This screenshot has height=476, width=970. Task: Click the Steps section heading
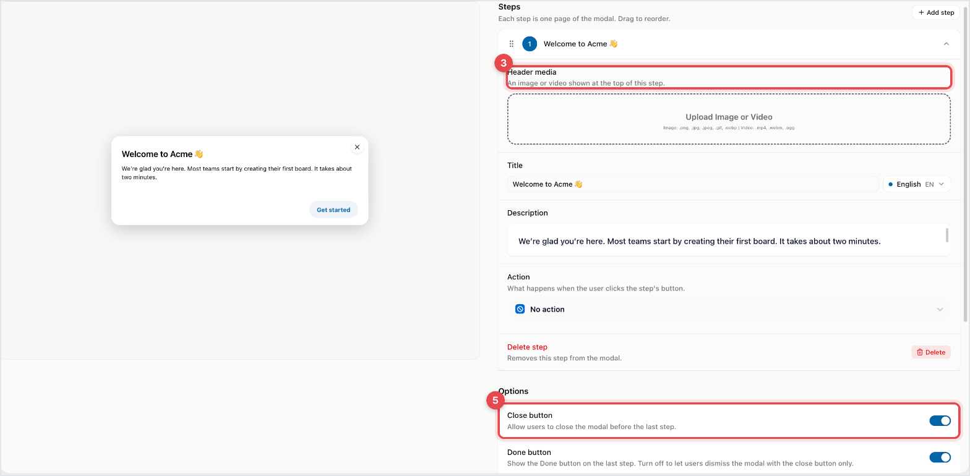pyautogui.click(x=509, y=7)
